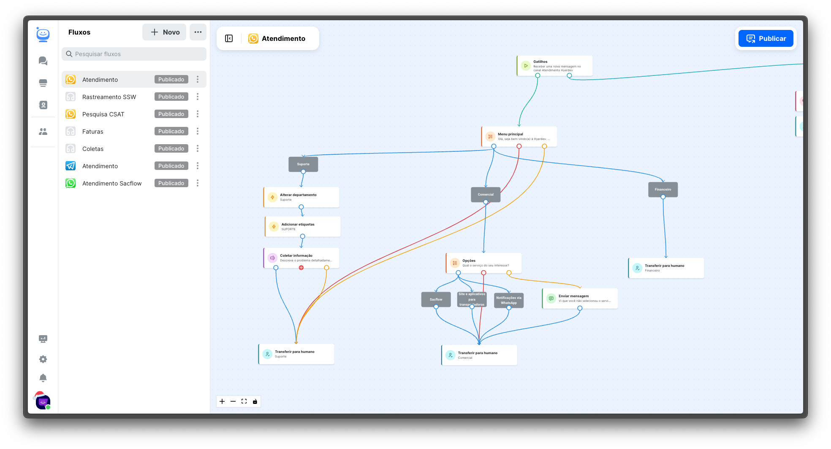831x449 pixels.
Task: Open options menu for Rastreamento SSW flow
Action: (198, 97)
